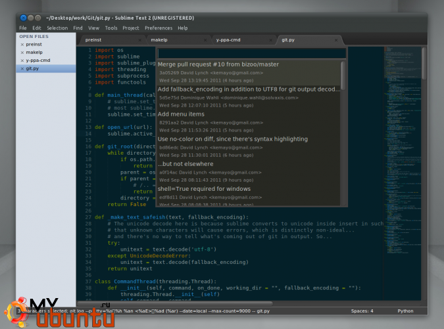This screenshot has height=329, width=444.
Task: Open the File menu
Action: (23, 28)
